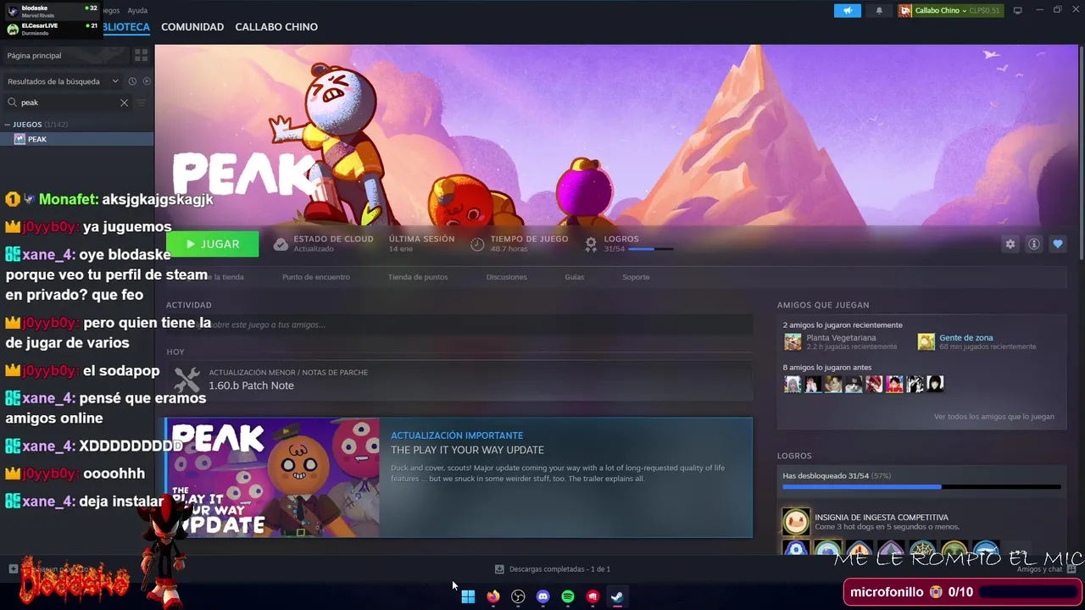The image size is (1085, 610).
Task: Click the play time clock icon
Action: [477, 244]
